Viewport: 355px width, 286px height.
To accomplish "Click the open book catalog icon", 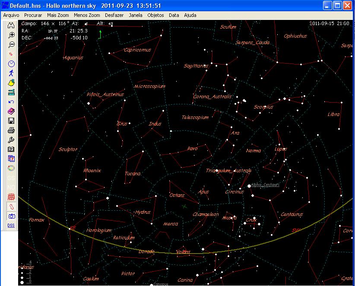I will point(11,149).
